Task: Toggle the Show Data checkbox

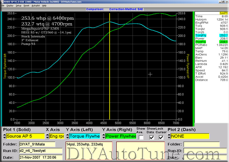Action: pos(152,137)
